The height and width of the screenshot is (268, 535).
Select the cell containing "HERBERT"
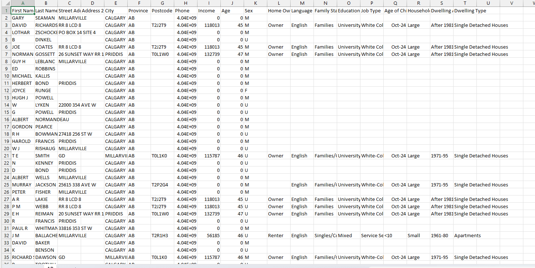(x=23, y=83)
